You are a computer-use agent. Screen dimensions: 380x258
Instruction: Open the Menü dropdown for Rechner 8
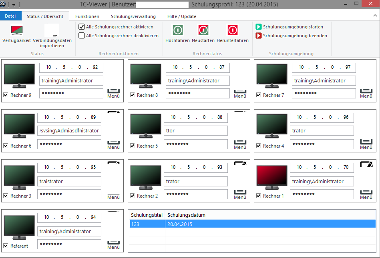pos(240,94)
